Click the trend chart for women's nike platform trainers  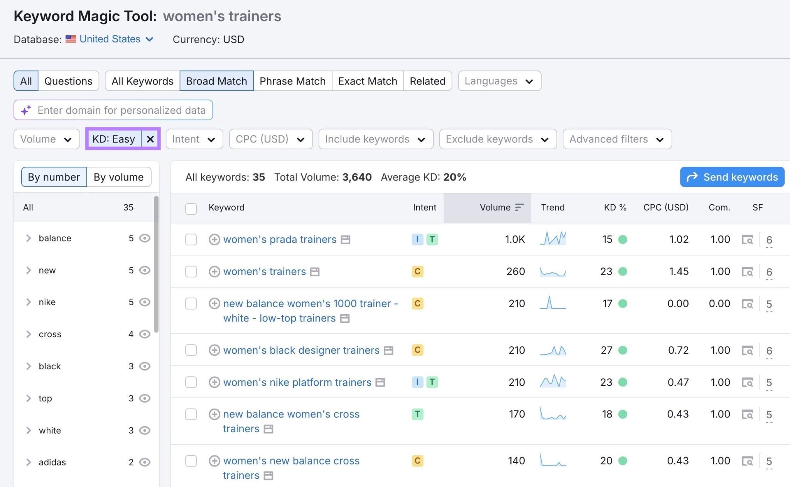pos(553,381)
